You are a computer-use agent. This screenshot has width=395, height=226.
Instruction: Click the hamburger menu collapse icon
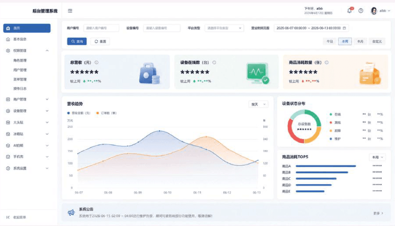70,11
